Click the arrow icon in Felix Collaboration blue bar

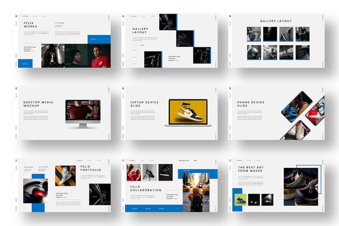177,208
